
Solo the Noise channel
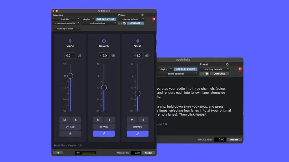(x=143, y=120)
